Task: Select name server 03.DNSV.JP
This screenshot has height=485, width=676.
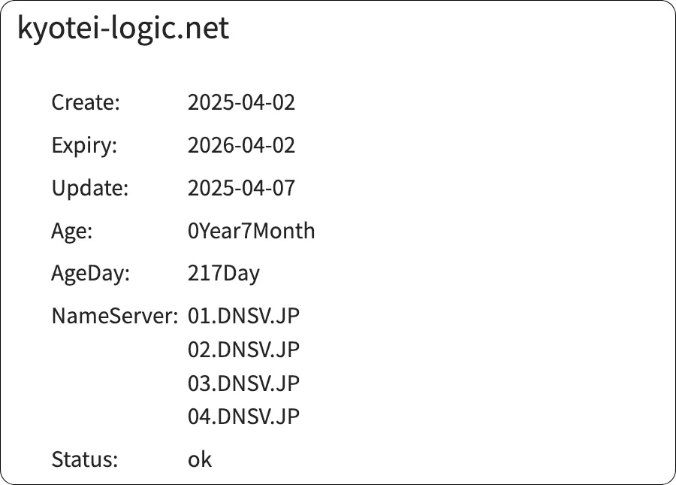Action: (x=243, y=383)
